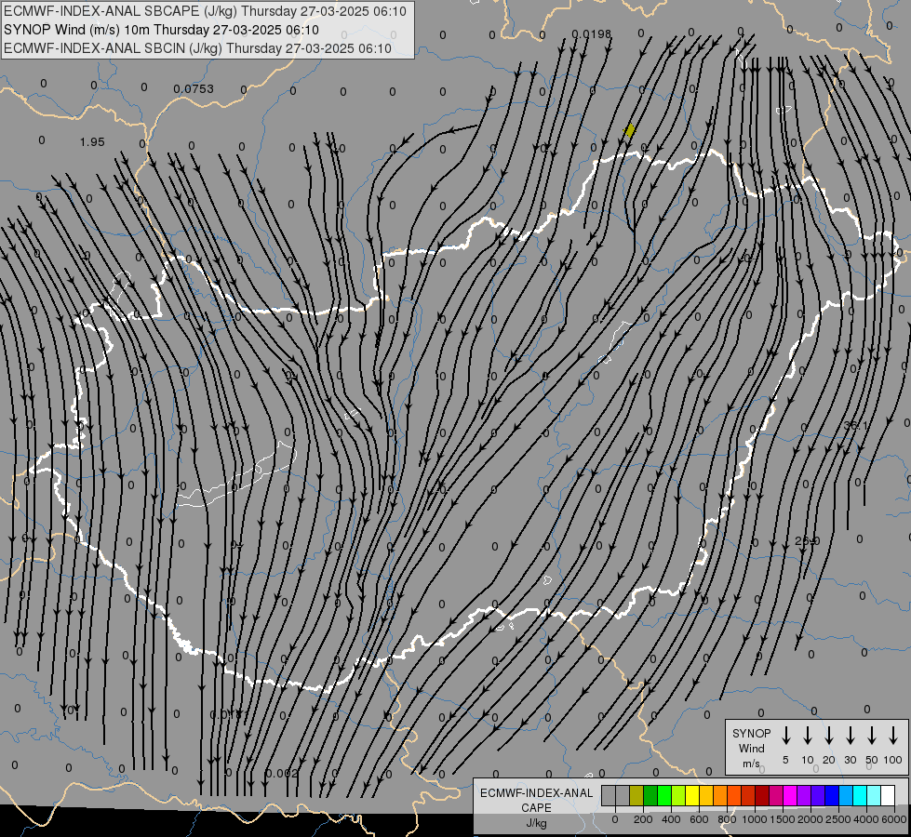Screen dimensions: 911x837
Task: Click the 1500 tick label on CAPE scale
Action: [x=783, y=819]
